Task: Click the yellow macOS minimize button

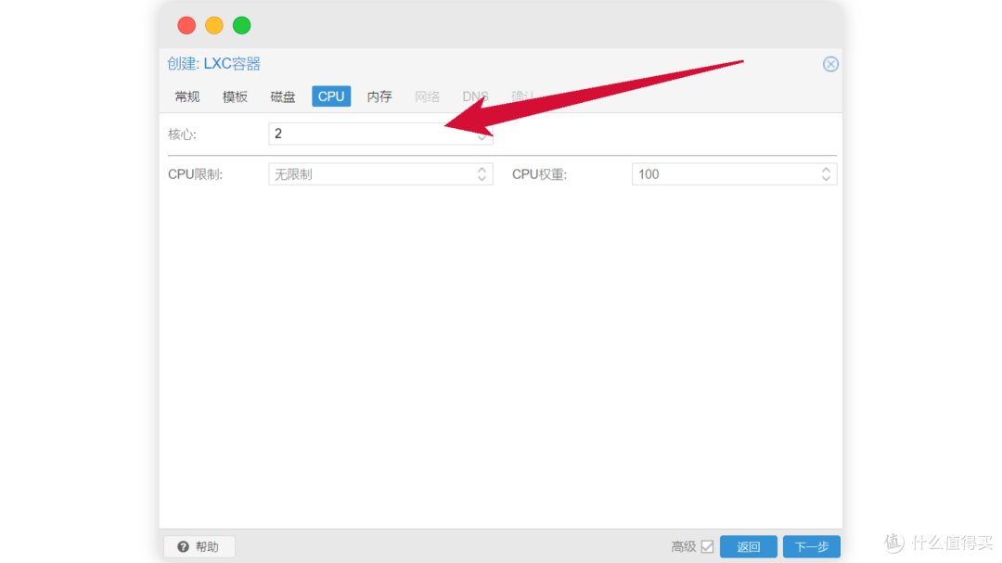Action: coord(214,26)
